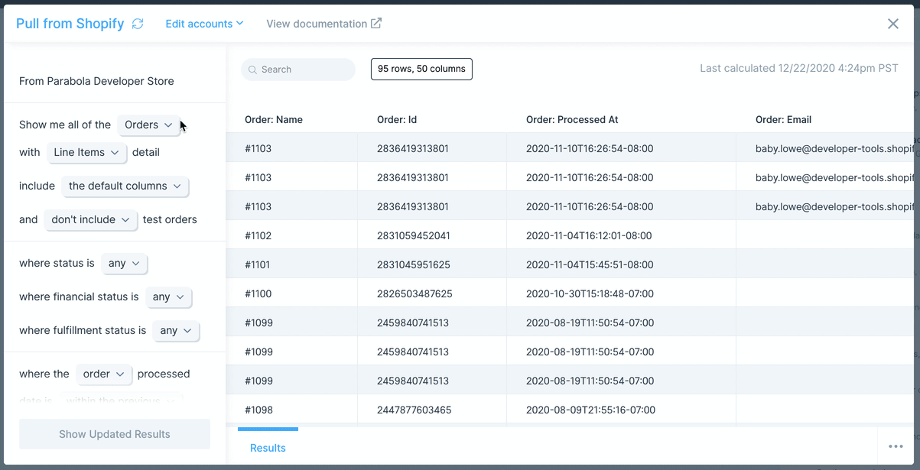Open the default columns dropdown
This screenshot has height=470, width=920.
(x=125, y=186)
